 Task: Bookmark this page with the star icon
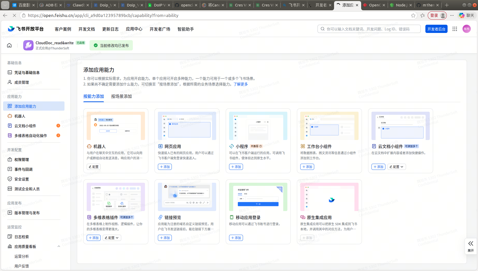pyautogui.click(x=413, y=15)
